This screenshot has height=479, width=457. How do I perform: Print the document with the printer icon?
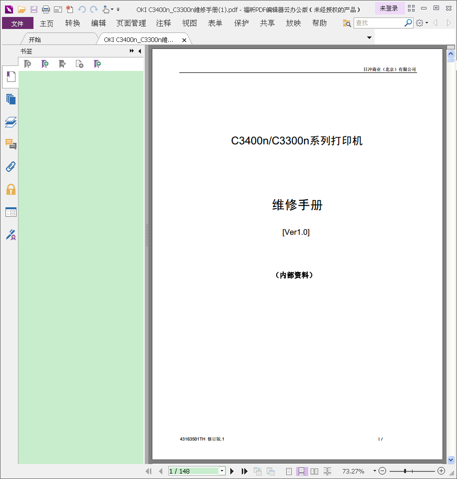(46, 9)
